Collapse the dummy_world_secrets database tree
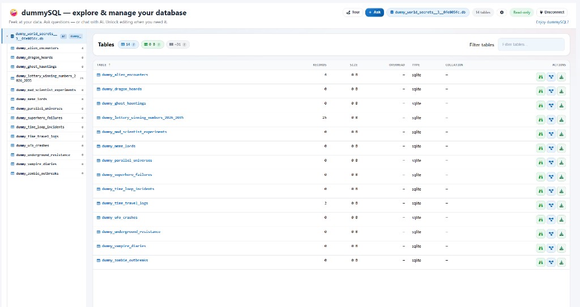Screen dimensions: 580x307 (x=7, y=36)
